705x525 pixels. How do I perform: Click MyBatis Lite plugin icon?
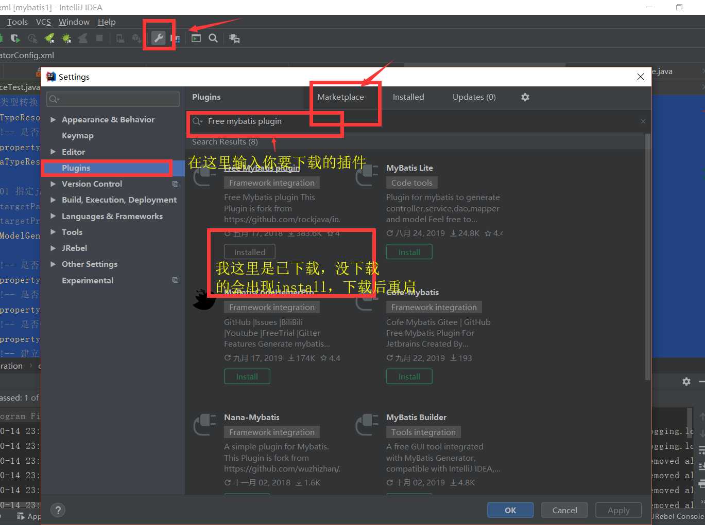pyautogui.click(x=367, y=176)
